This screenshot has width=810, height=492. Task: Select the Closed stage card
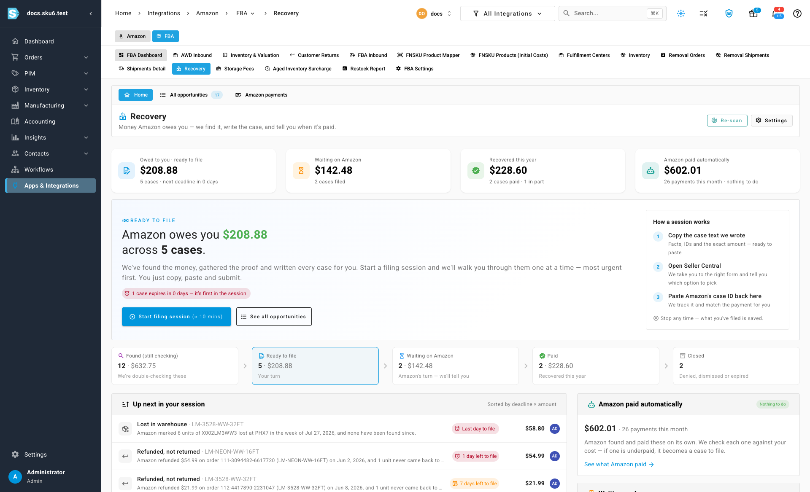pos(736,366)
